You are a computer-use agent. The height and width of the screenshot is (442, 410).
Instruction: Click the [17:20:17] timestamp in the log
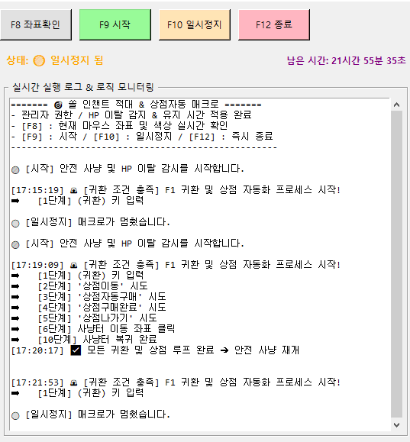click(x=37, y=350)
